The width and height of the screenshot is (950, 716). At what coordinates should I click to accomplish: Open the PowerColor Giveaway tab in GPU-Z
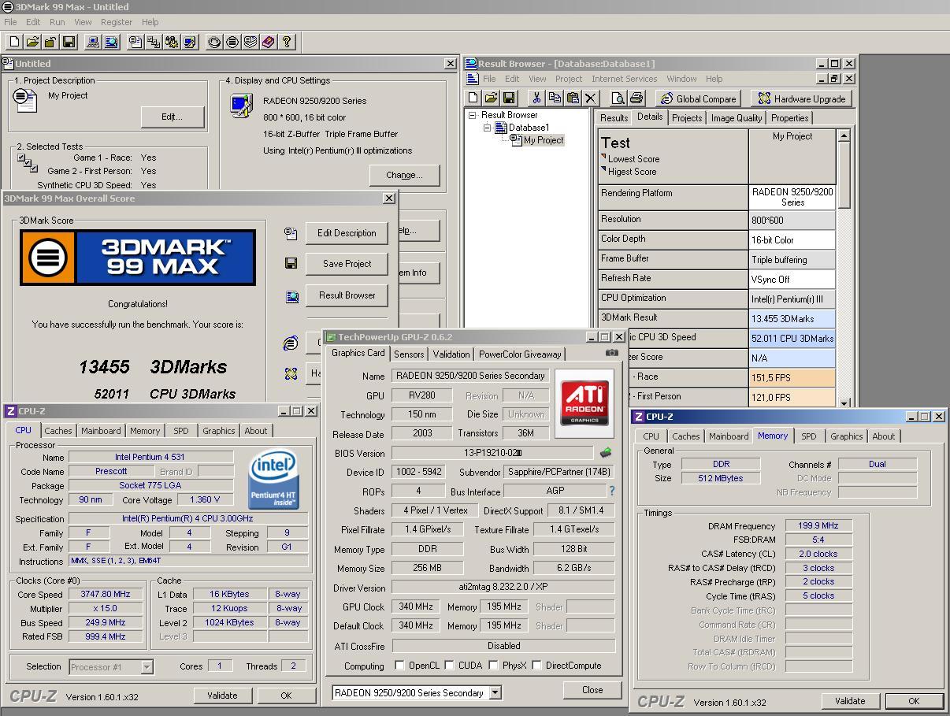click(520, 354)
